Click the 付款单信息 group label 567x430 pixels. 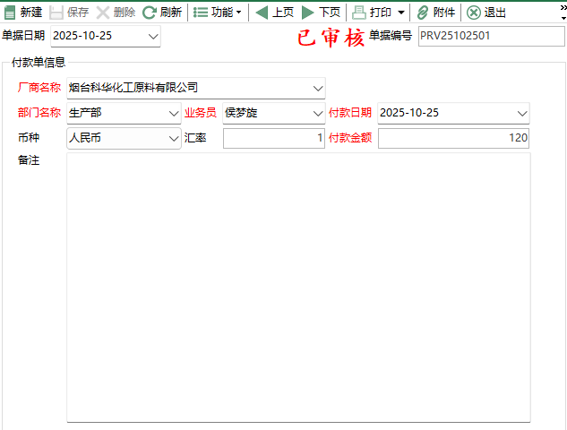(x=39, y=62)
